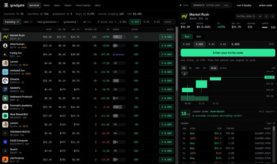Click the Orbacle token icon

(5, 81)
